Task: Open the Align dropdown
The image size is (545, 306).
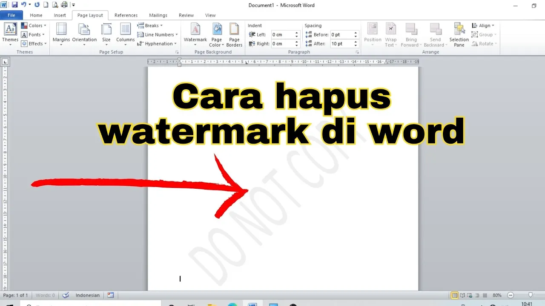Action: click(x=483, y=25)
